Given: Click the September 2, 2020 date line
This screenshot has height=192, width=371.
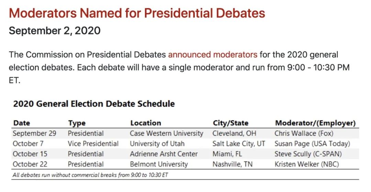Looking at the screenshot, I should [55, 31].
